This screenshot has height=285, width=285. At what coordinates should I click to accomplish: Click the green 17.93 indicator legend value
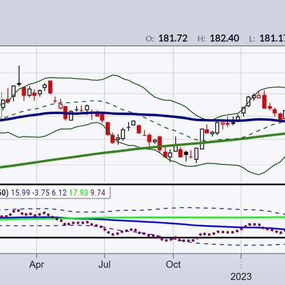(78, 192)
